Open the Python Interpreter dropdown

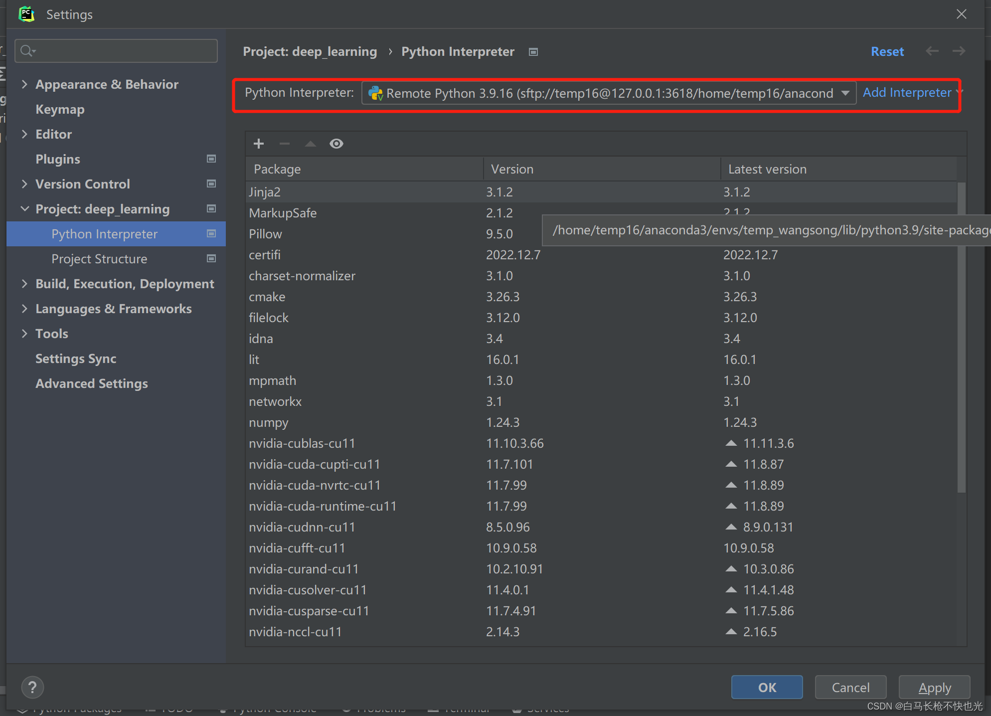point(845,93)
